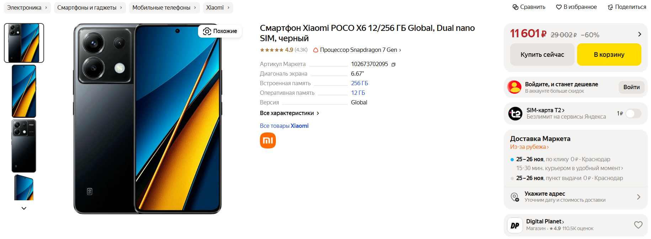Open Мобильные телефоны breadcrumb
Screen dimensions: 651x239
coord(161,8)
